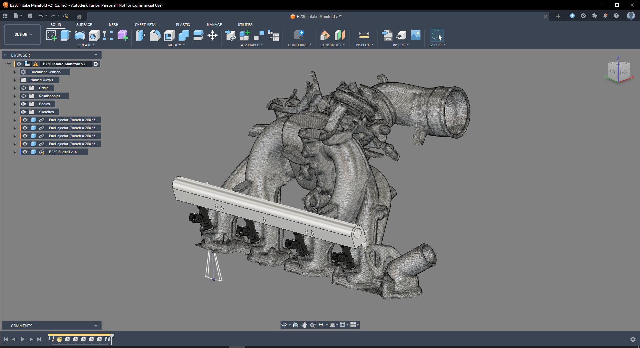Switch to the SURFACE tab
This screenshot has height=348, width=640.
(84, 25)
